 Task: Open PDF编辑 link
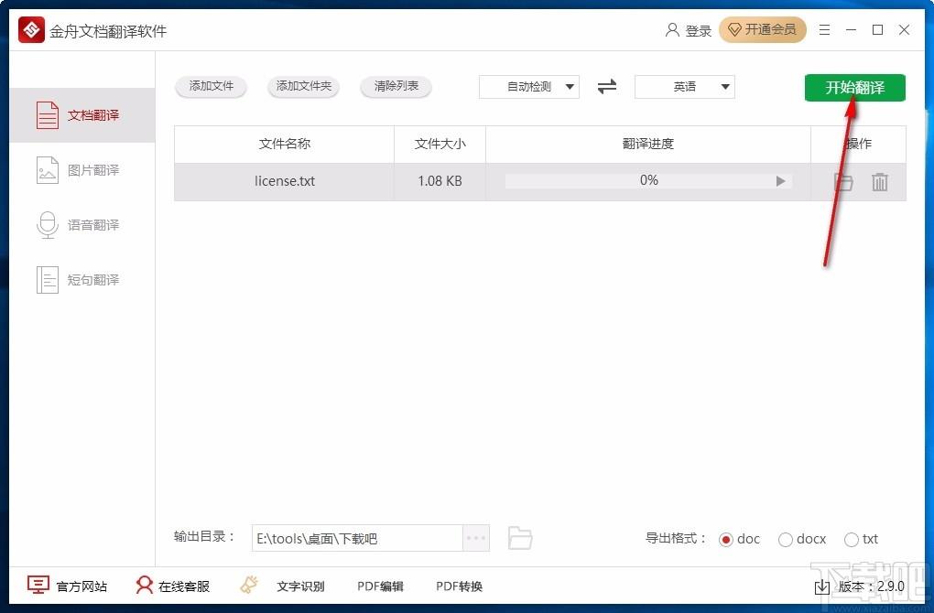380,586
